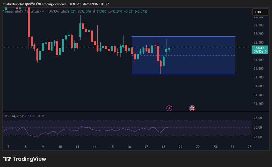The height and width of the screenshot is (167, 272).
Task: Click the separator line above RSI pane
Action: coord(136,112)
